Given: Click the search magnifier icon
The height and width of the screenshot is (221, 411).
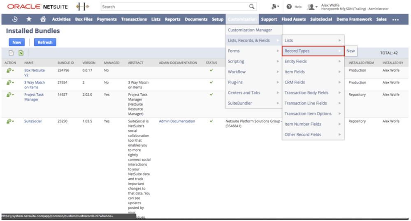Looking at the screenshot, I should coord(252,7).
